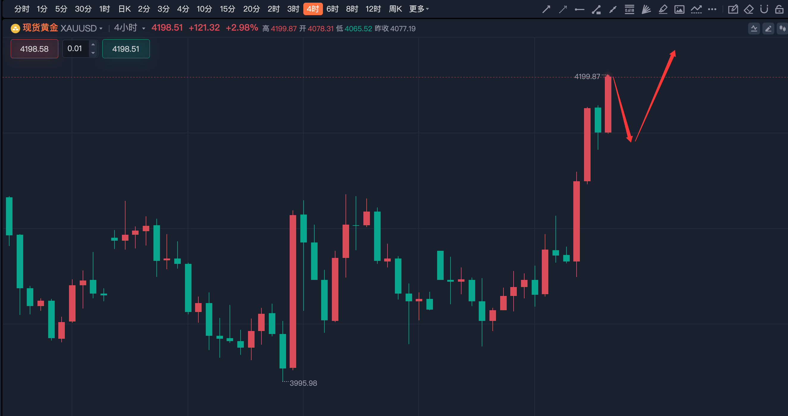Click the green 4198.51 buy price button
Viewport: 788px width, 416px height.
pyautogui.click(x=126, y=49)
